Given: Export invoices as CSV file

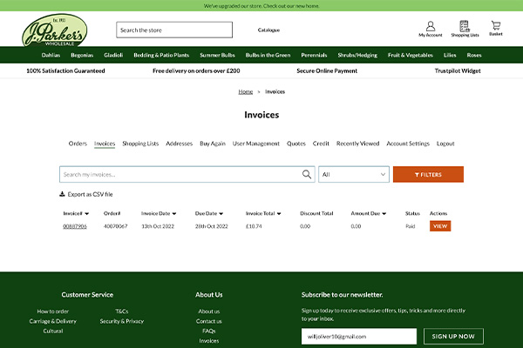Looking at the screenshot, I should [x=85, y=194].
